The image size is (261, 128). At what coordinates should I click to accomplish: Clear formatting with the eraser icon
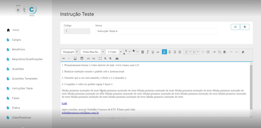[243, 52]
